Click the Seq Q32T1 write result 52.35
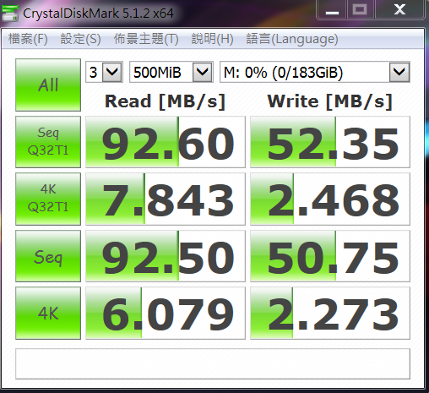Screen dimensions: 429x393 click(x=330, y=142)
